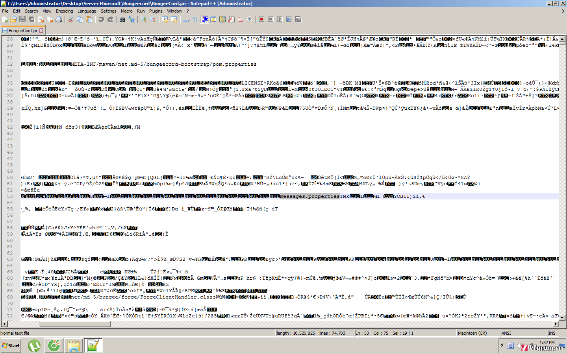Close the BungeeCord.jar tab with its X
This screenshot has width=567, height=354.
[41, 30]
